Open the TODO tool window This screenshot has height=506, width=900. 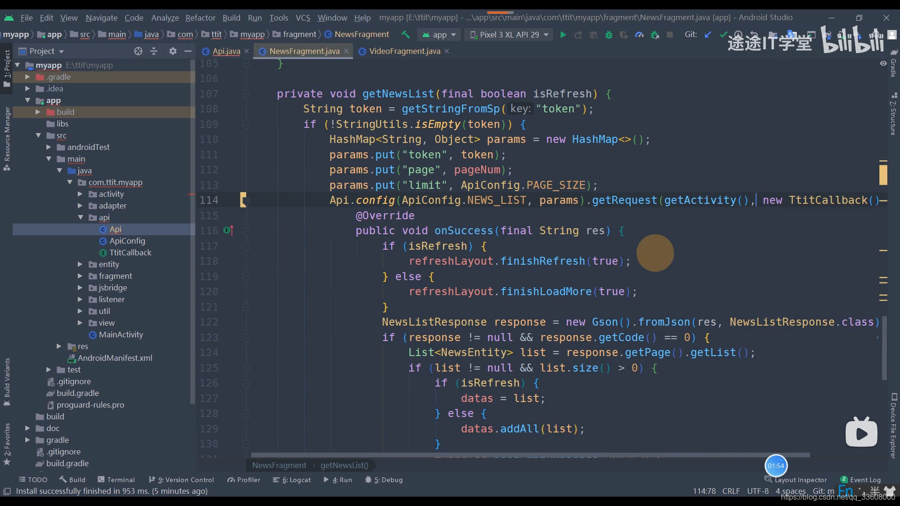tap(33, 480)
